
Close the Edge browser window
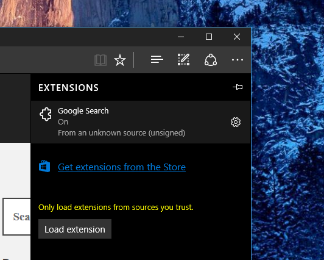(237, 37)
